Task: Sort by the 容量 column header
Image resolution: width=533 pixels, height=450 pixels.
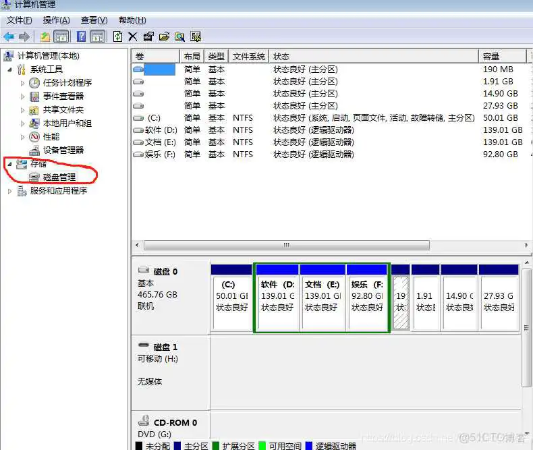Action: [503, 57]
